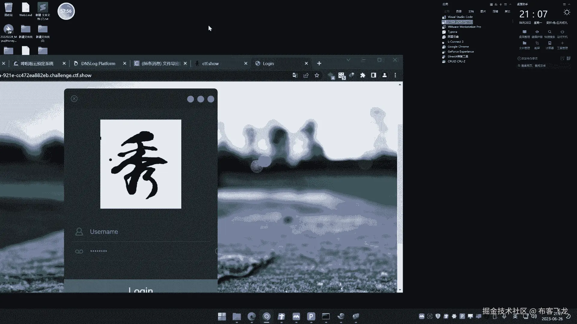Click the round X icon on login card

74,99
